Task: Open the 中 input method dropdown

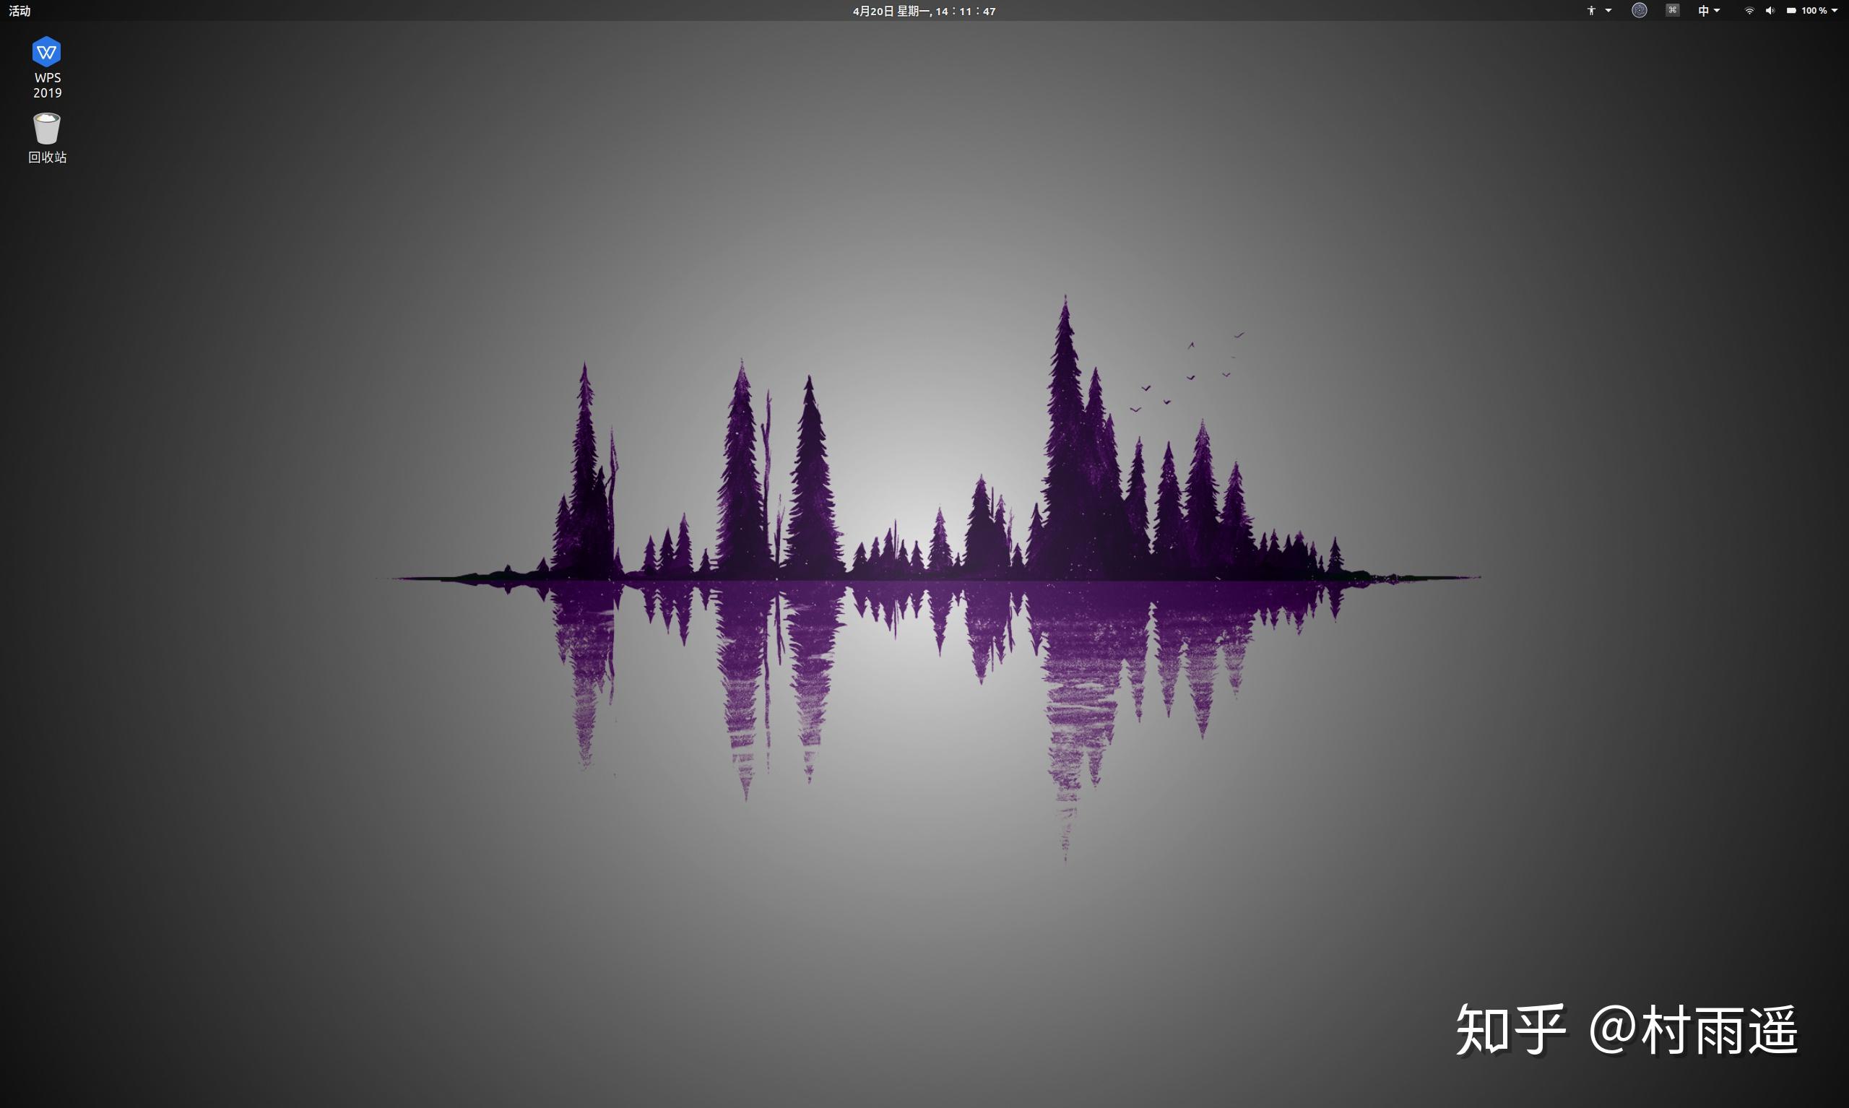Action: (x=1717, y=10)
